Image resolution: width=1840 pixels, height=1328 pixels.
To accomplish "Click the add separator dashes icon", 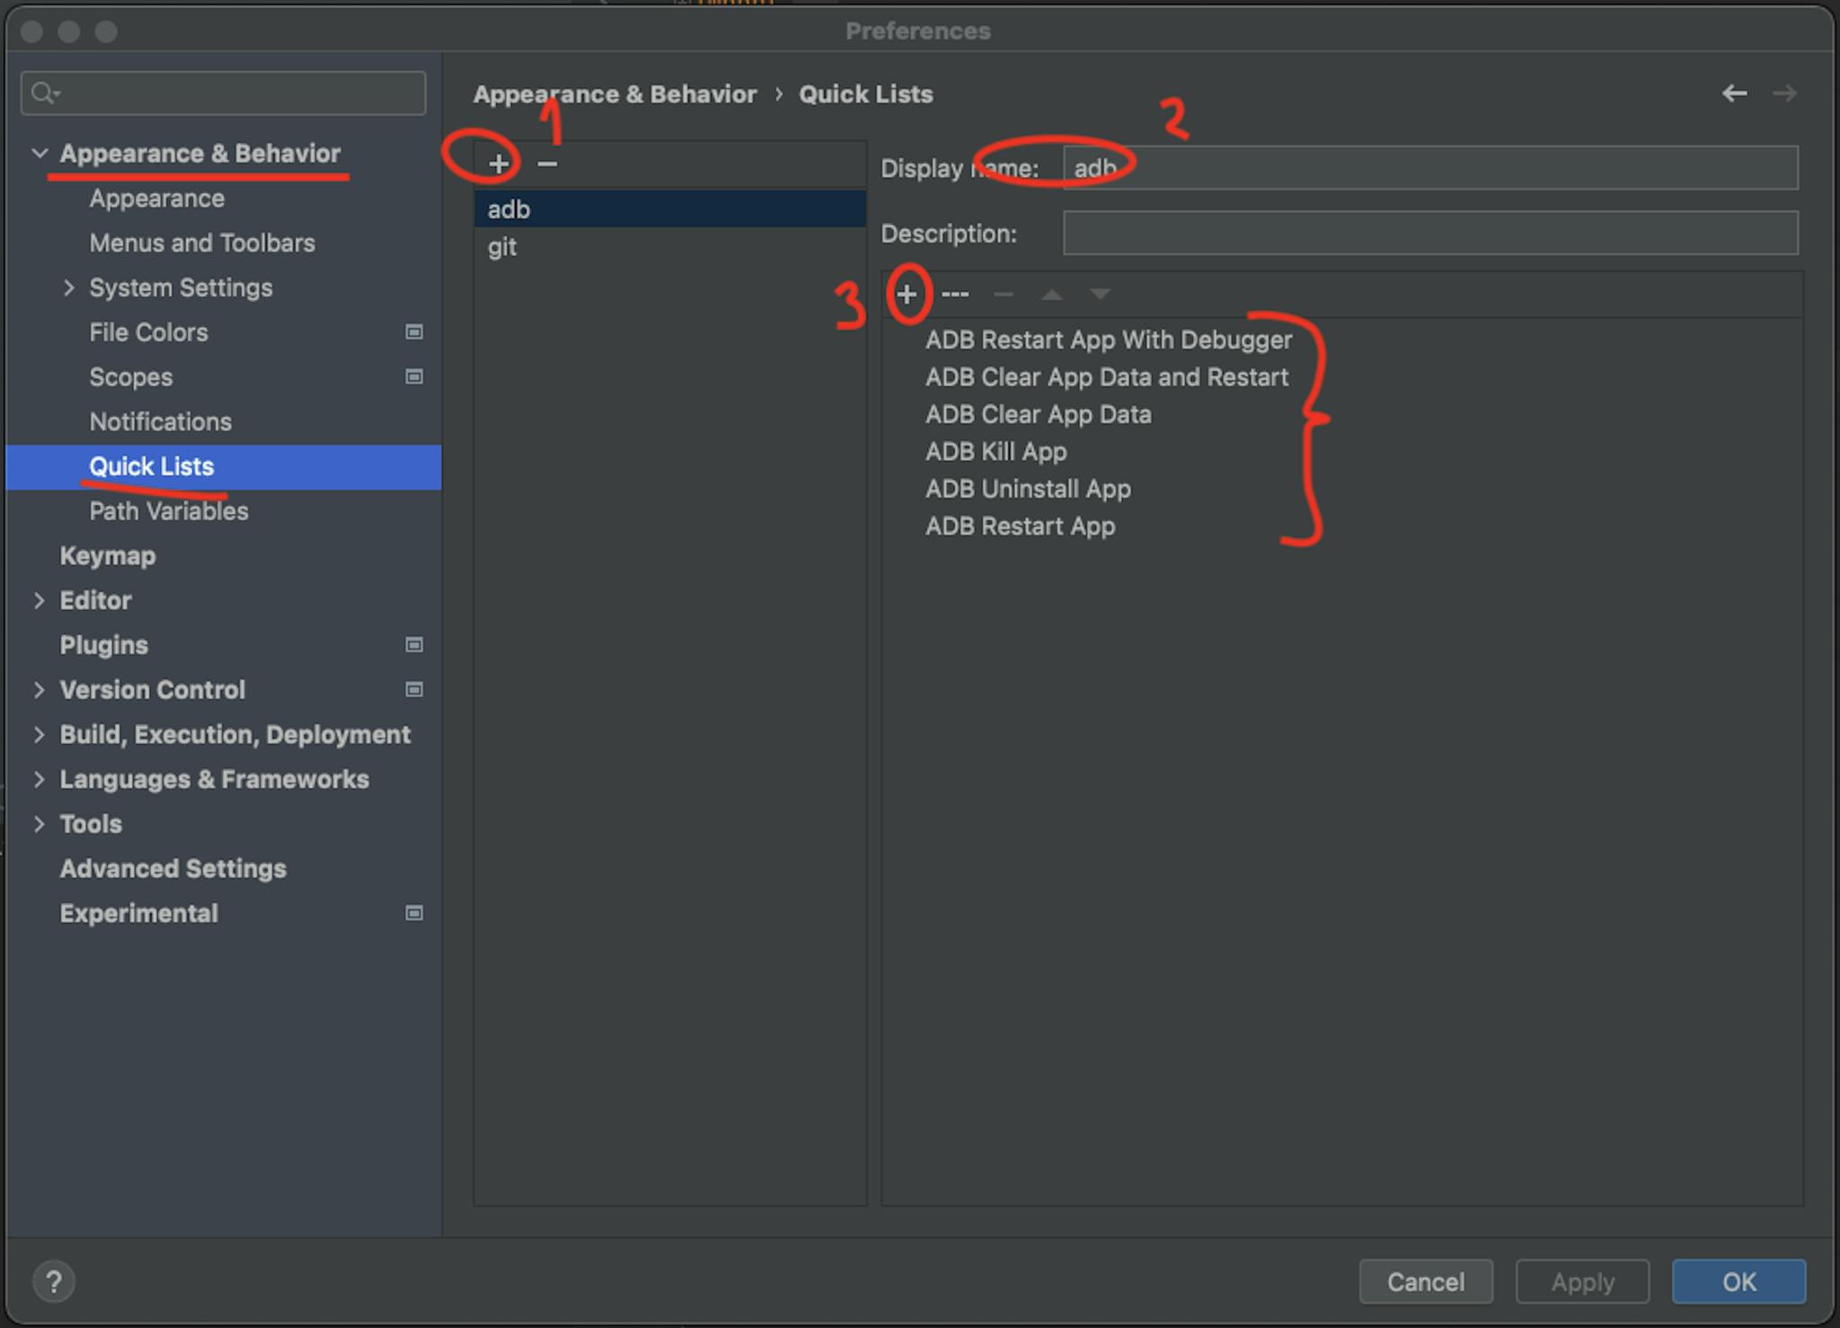I will (x=954, y=294).
